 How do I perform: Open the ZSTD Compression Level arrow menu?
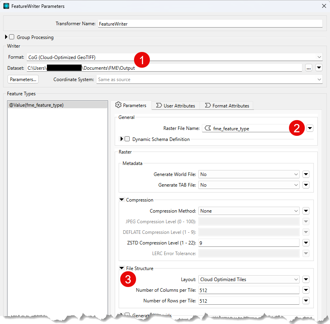[x=306, y=243]
